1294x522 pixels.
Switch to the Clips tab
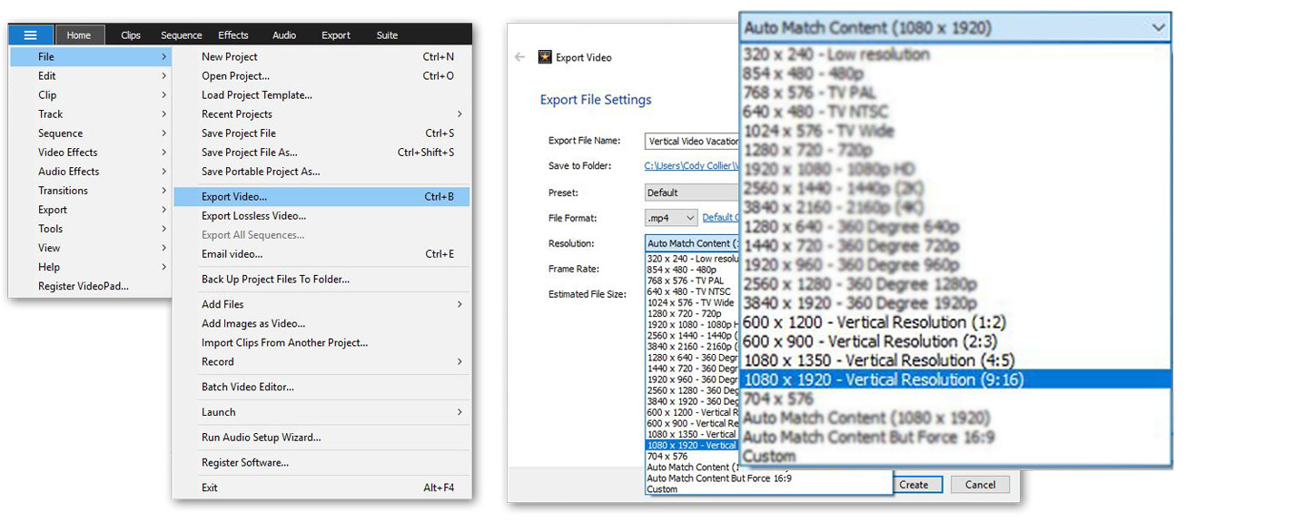131,35
